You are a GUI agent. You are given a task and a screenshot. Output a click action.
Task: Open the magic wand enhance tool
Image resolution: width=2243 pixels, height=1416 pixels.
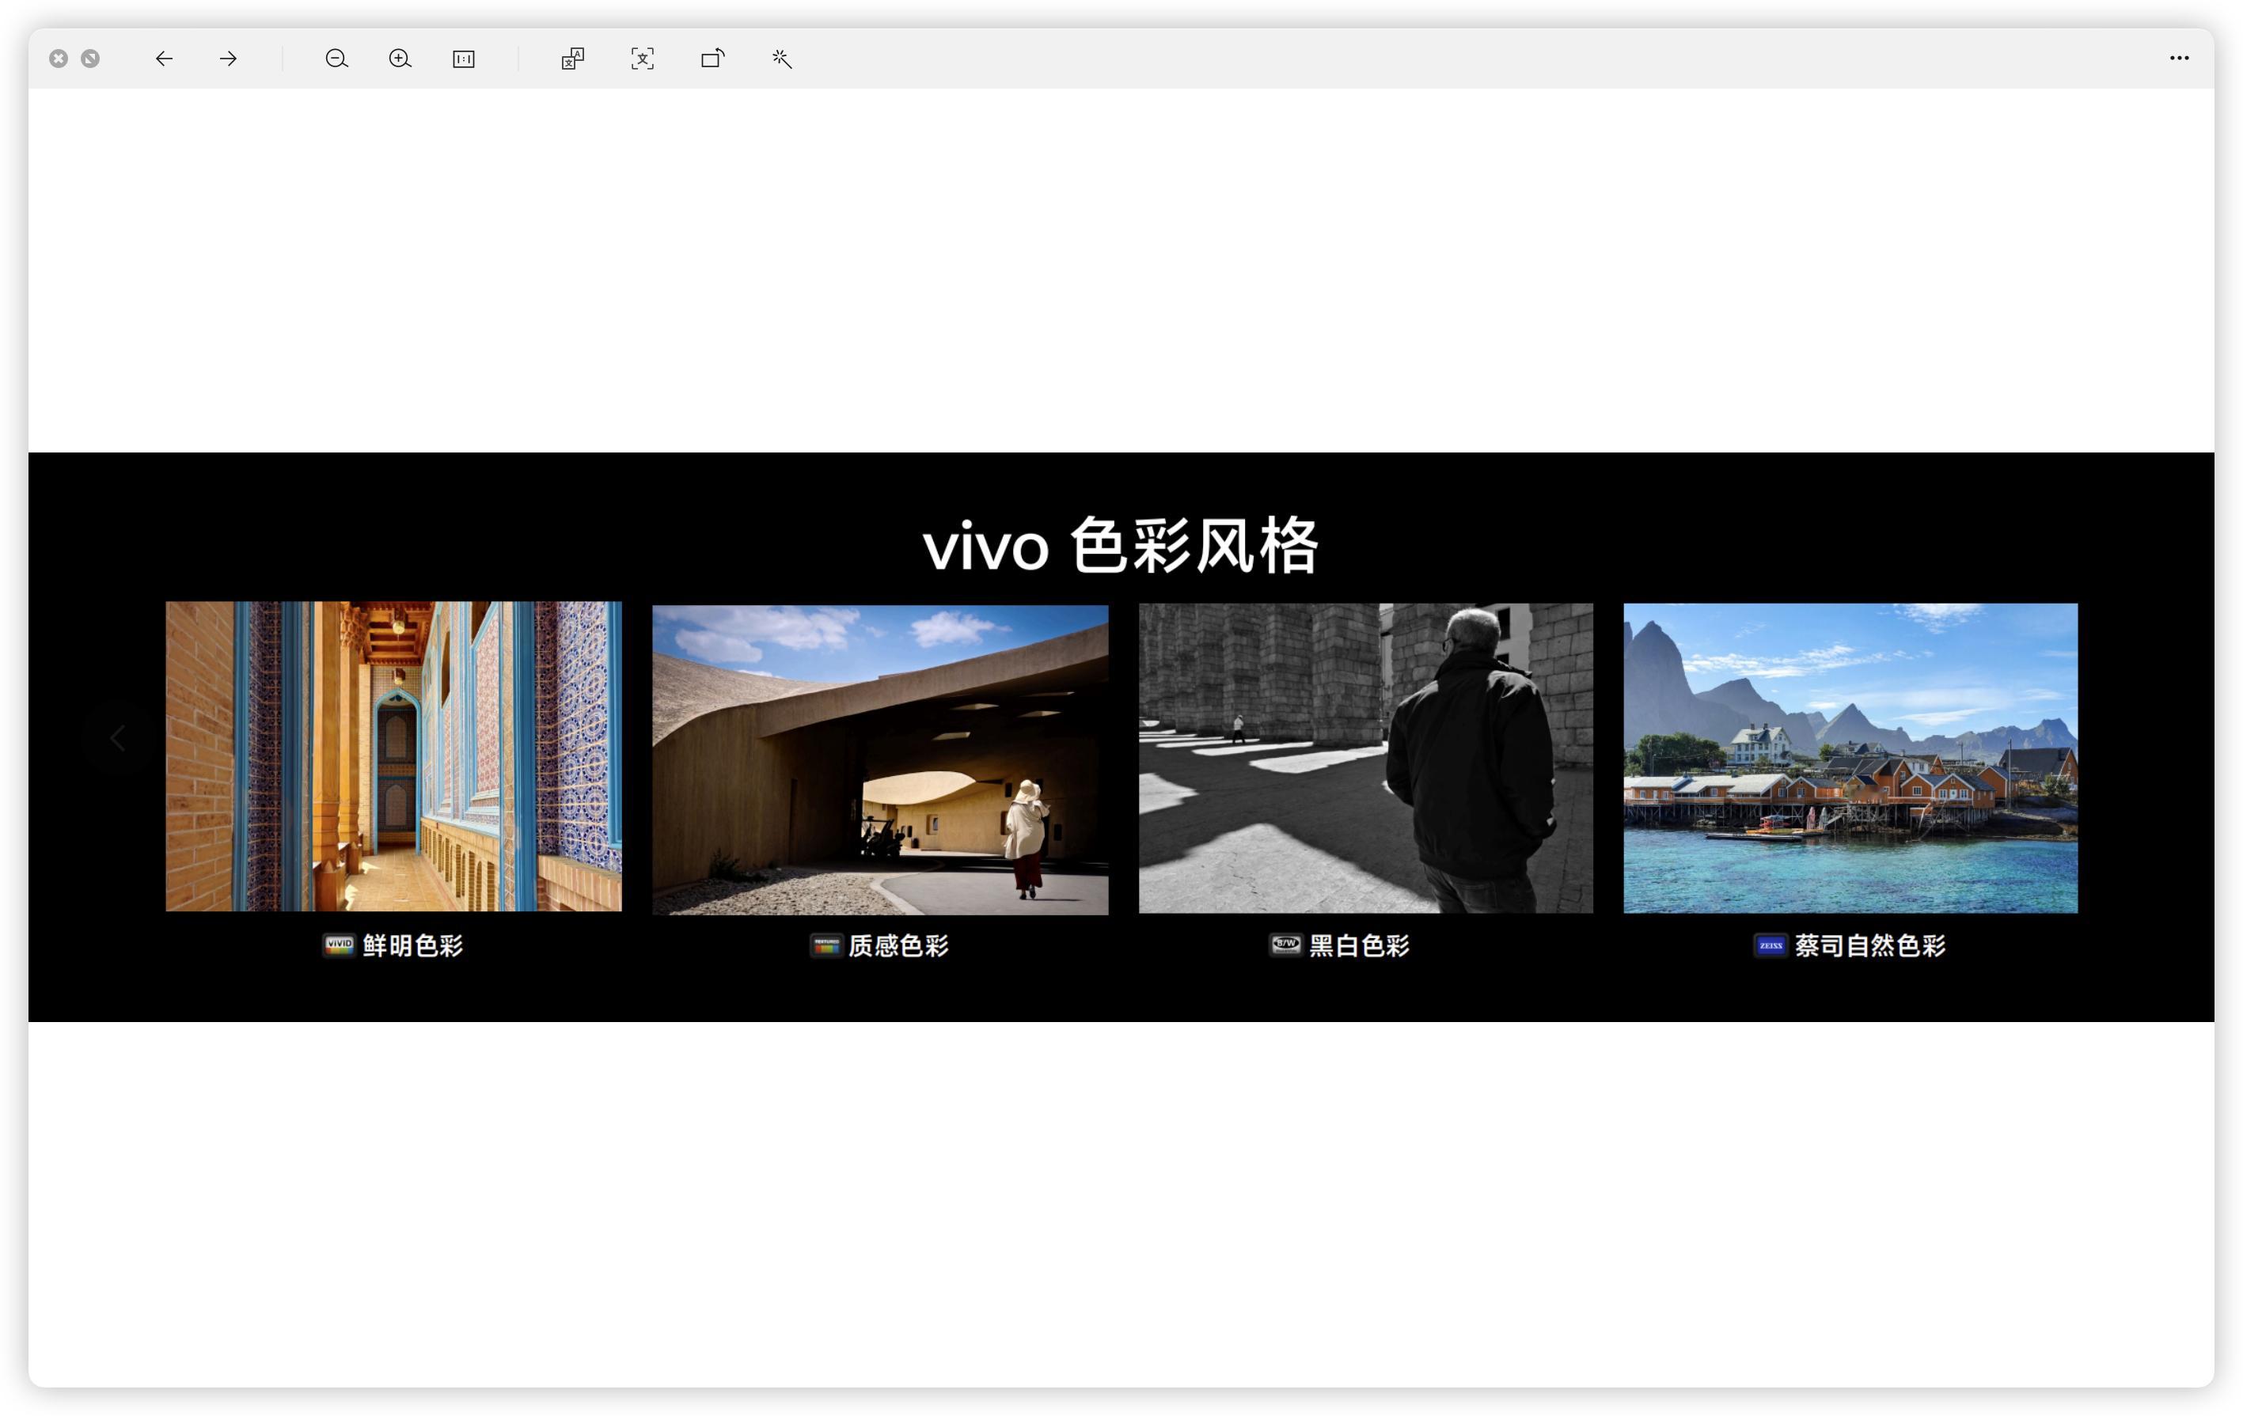click(x=783, y=59)
